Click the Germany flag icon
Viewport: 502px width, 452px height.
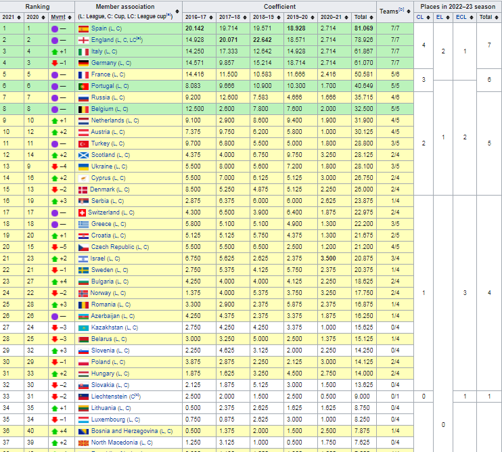(84, 64)
